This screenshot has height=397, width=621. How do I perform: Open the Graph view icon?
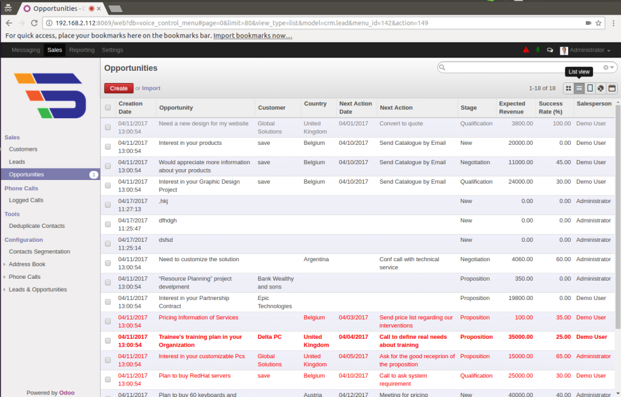[600, 88]
